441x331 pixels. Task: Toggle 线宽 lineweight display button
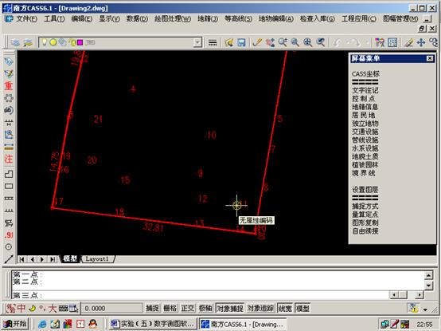tap(285, 308)
